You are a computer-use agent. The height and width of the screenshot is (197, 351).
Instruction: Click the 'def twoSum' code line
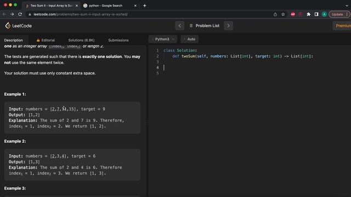click(x=242, y=56)
